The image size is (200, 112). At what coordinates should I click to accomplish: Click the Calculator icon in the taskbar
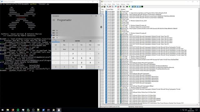tap(59, 110)
